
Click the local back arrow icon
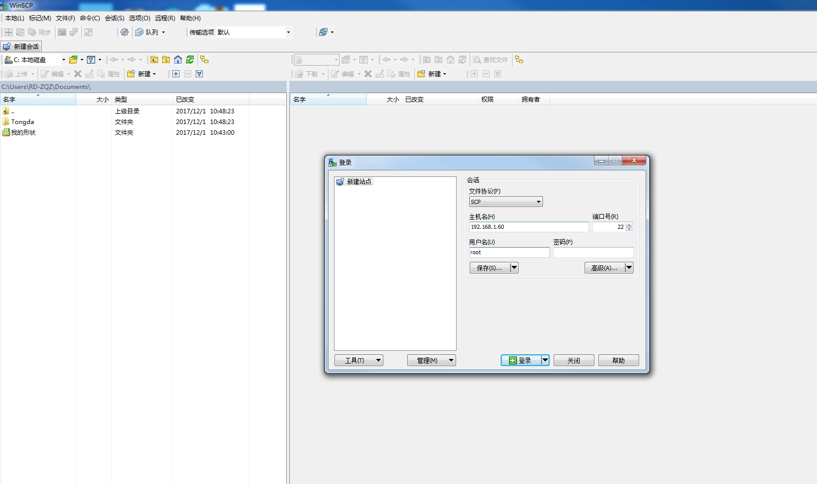tap(114, 59)
